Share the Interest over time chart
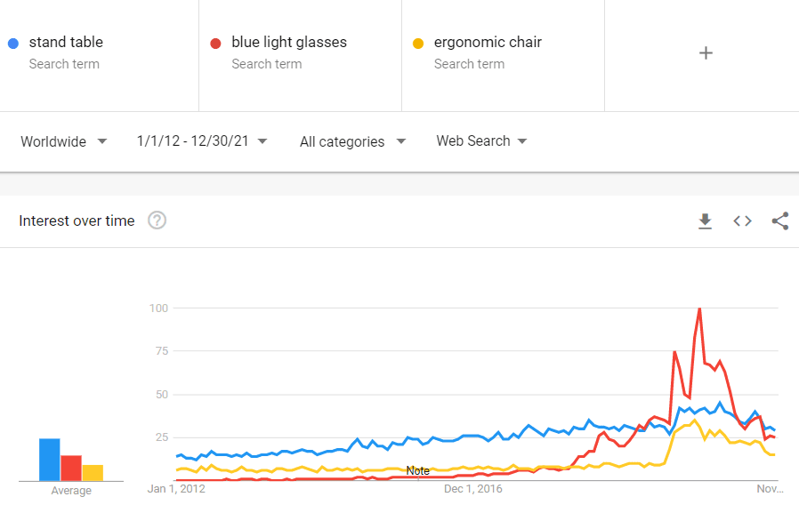Image resolution: width=799 pixels, height=505 pixels. point(780,220)
